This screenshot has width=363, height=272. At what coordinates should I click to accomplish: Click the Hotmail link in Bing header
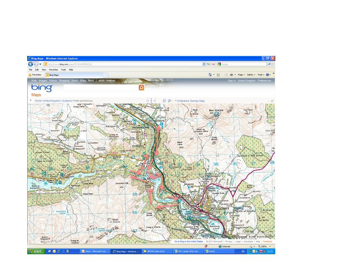111,81
